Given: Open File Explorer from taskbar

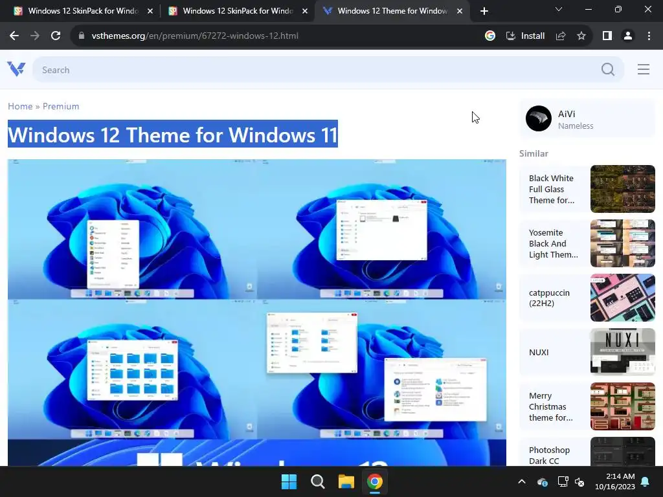Looking at the screenshot, I should click(x=346, y=481).
